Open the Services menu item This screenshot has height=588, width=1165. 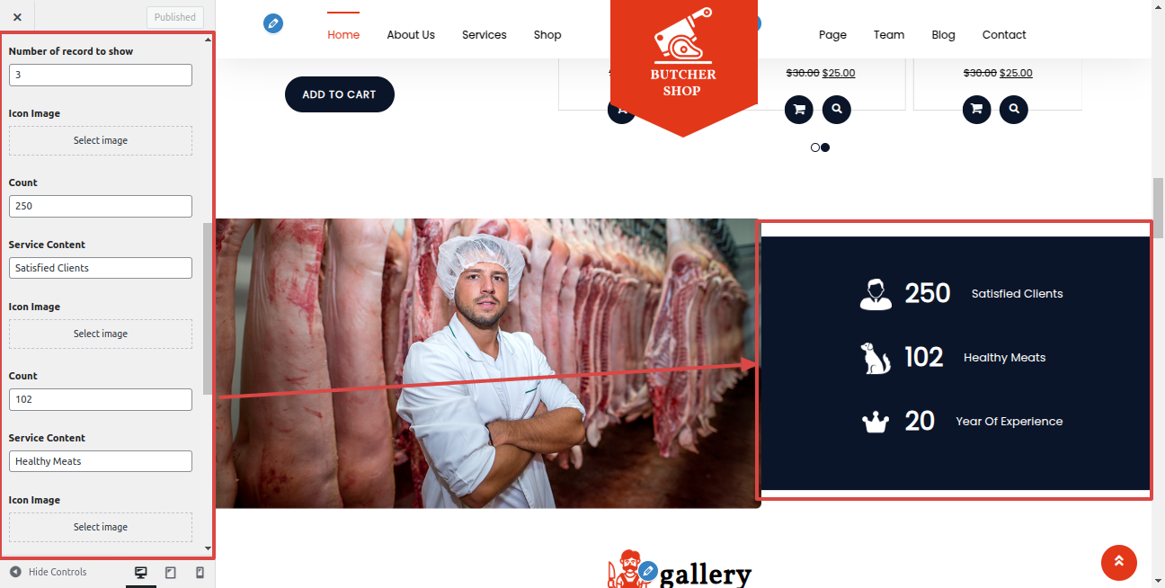[x=485, y=35]
